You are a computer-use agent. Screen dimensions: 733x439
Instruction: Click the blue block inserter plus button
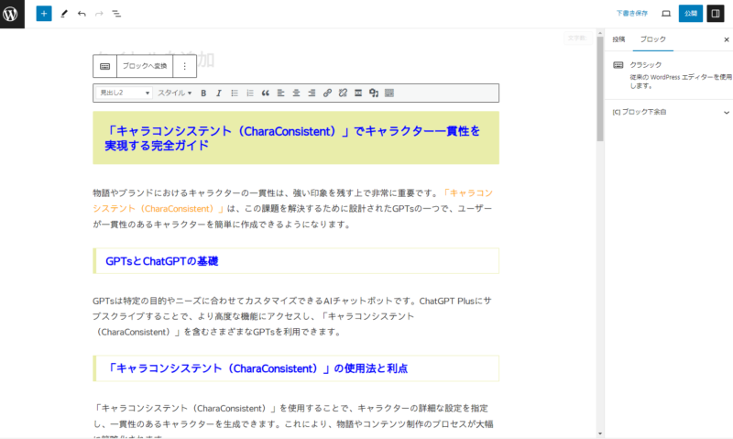(44, 14)
